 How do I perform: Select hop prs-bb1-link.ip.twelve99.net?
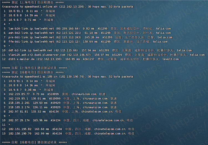pos(31,37)
